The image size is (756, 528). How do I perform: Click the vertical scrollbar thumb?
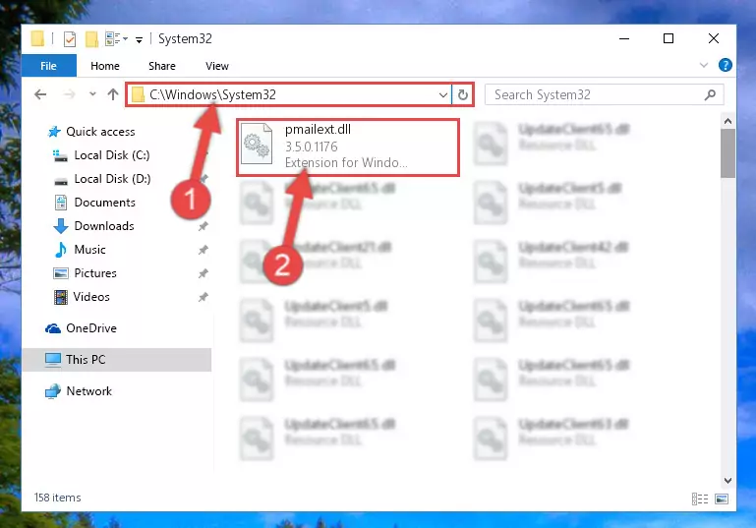tap(727, 153)
